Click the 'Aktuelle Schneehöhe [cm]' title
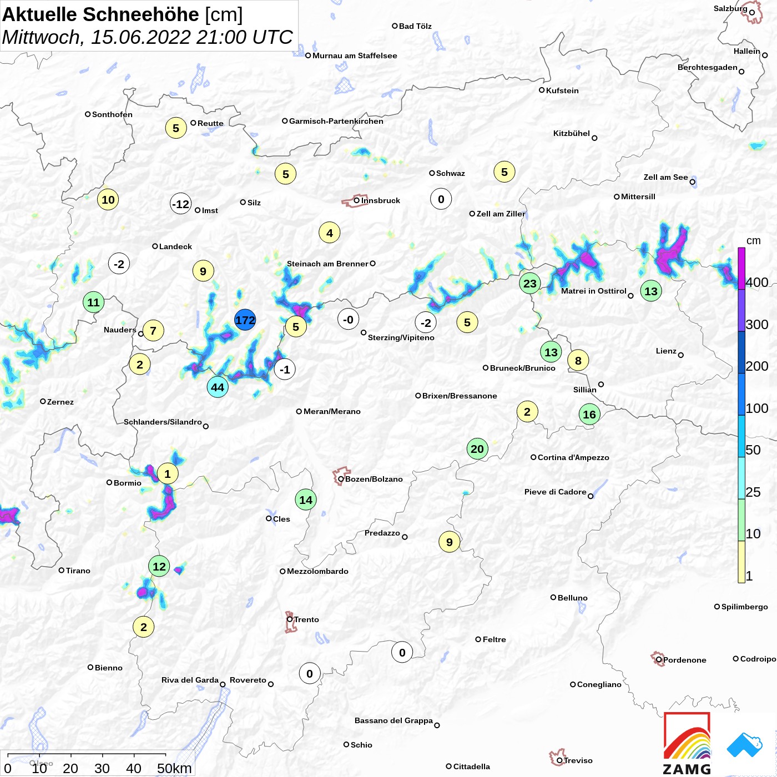Image resolution: width=777 pixels, height=777 pixels. point(123,14)
